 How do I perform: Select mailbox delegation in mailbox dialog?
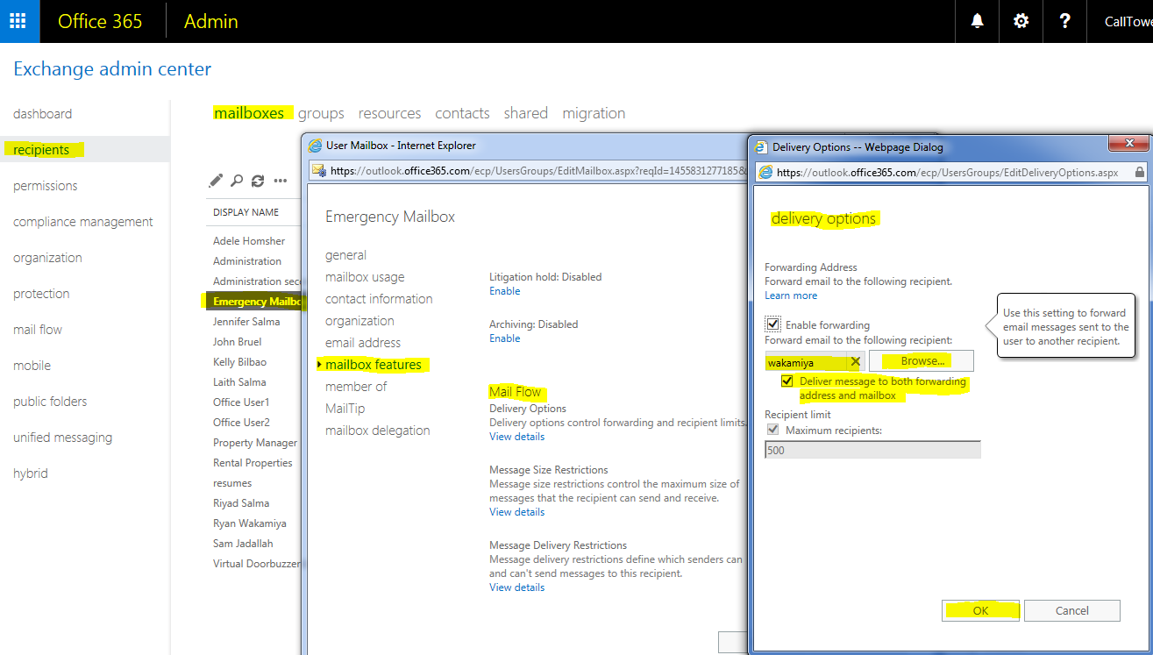pos(378,431)
